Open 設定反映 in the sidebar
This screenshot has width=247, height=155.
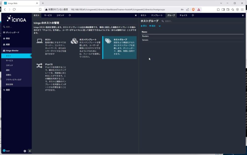[10, 84]
